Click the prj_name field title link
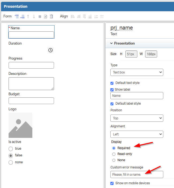Image resolution: width=174 pixels, height=188 pixels. point(122,28)
